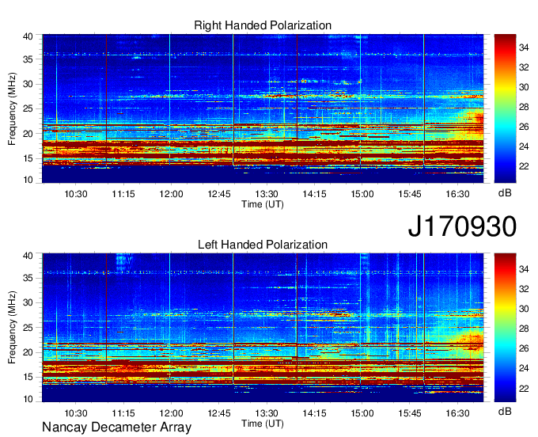
Task: Pick 16:30 time tick of Left Handed plot
Action: point(457,413)
